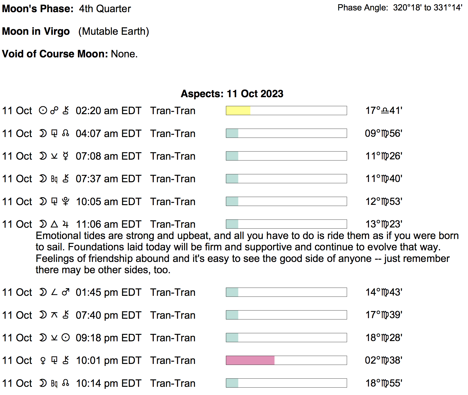Viewport: 468px width, 395px height.
Task: Click the Sun glyph in the 02:20 am row
Action: tap(43, 110)
